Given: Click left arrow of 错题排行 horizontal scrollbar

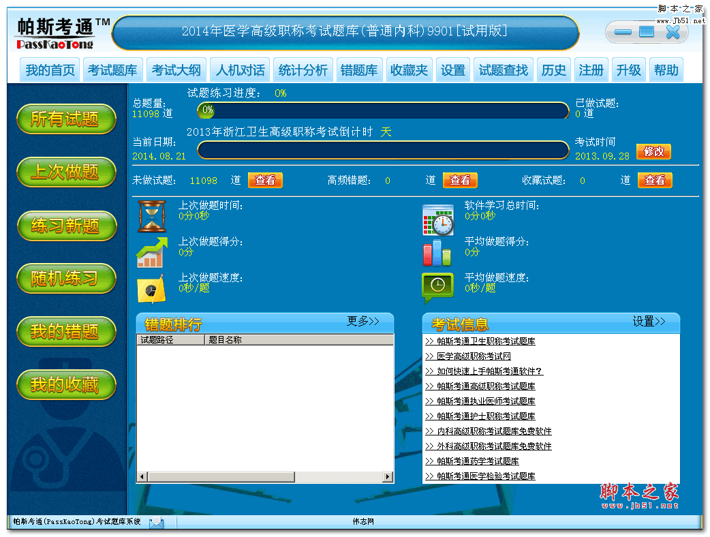Looking at the screenshot, I should [142, 477].
